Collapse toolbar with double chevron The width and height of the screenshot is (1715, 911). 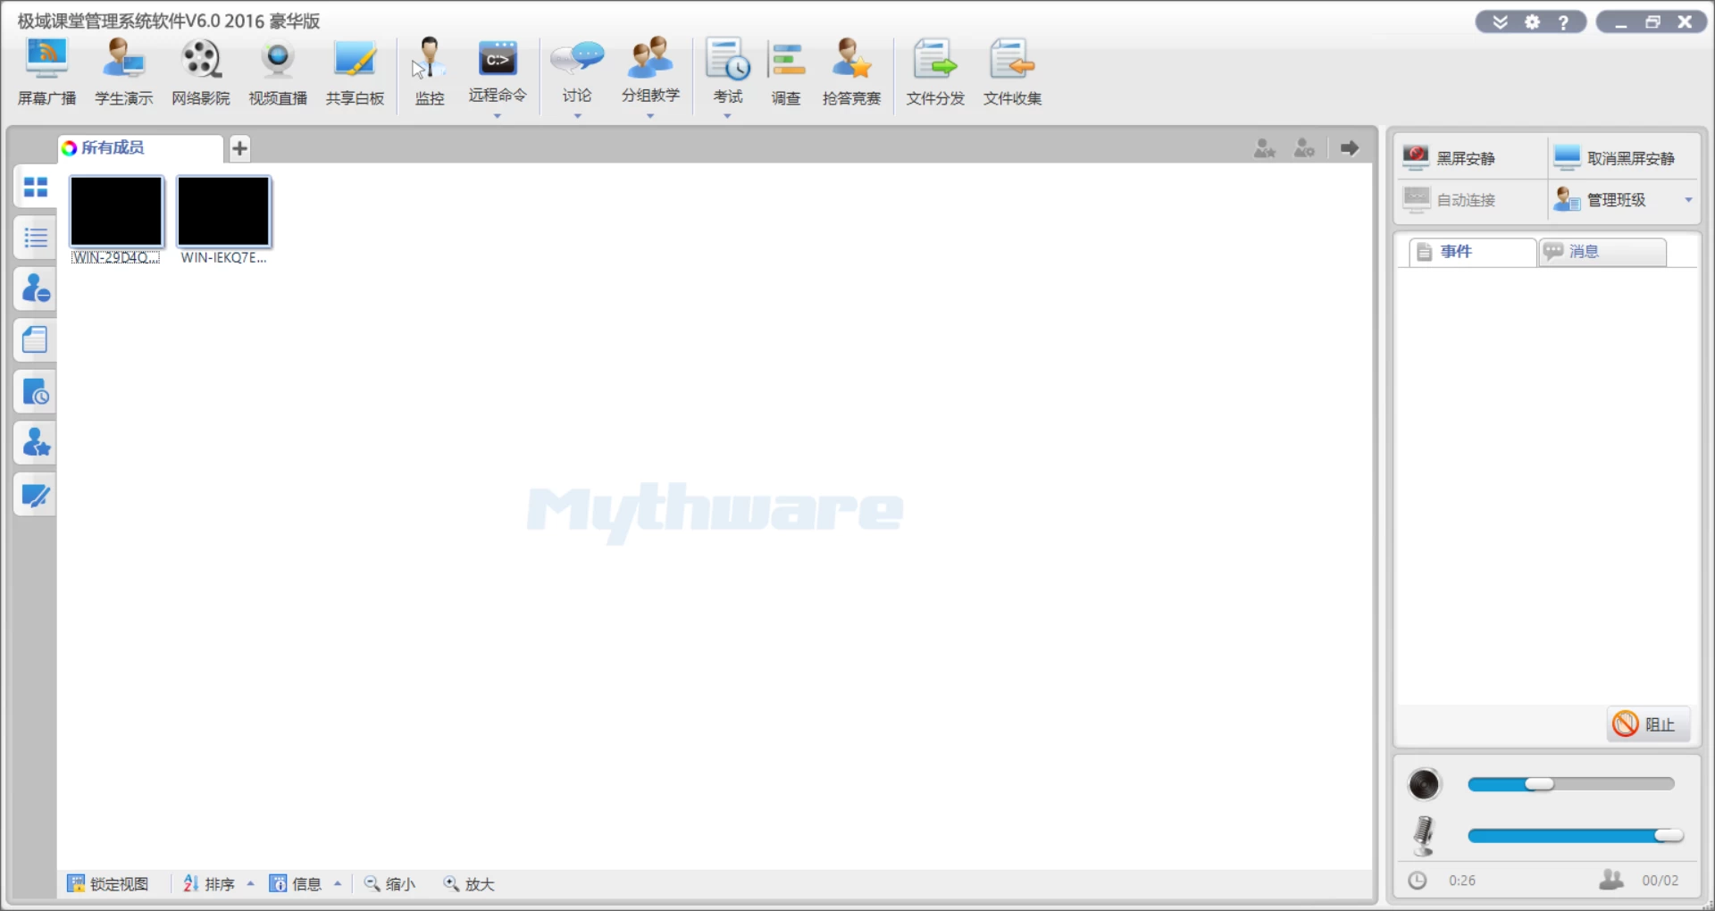tap(1501, 22)
